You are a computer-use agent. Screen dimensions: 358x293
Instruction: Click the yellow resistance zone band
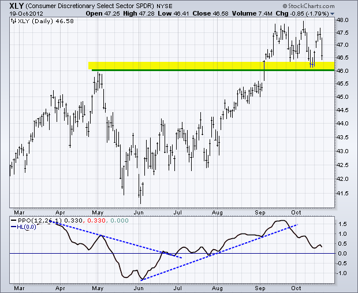(211, 65)
